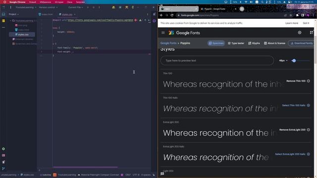Click the system volume icon
Viewport: 317px width, 178px height.
(x=251, y=2)
